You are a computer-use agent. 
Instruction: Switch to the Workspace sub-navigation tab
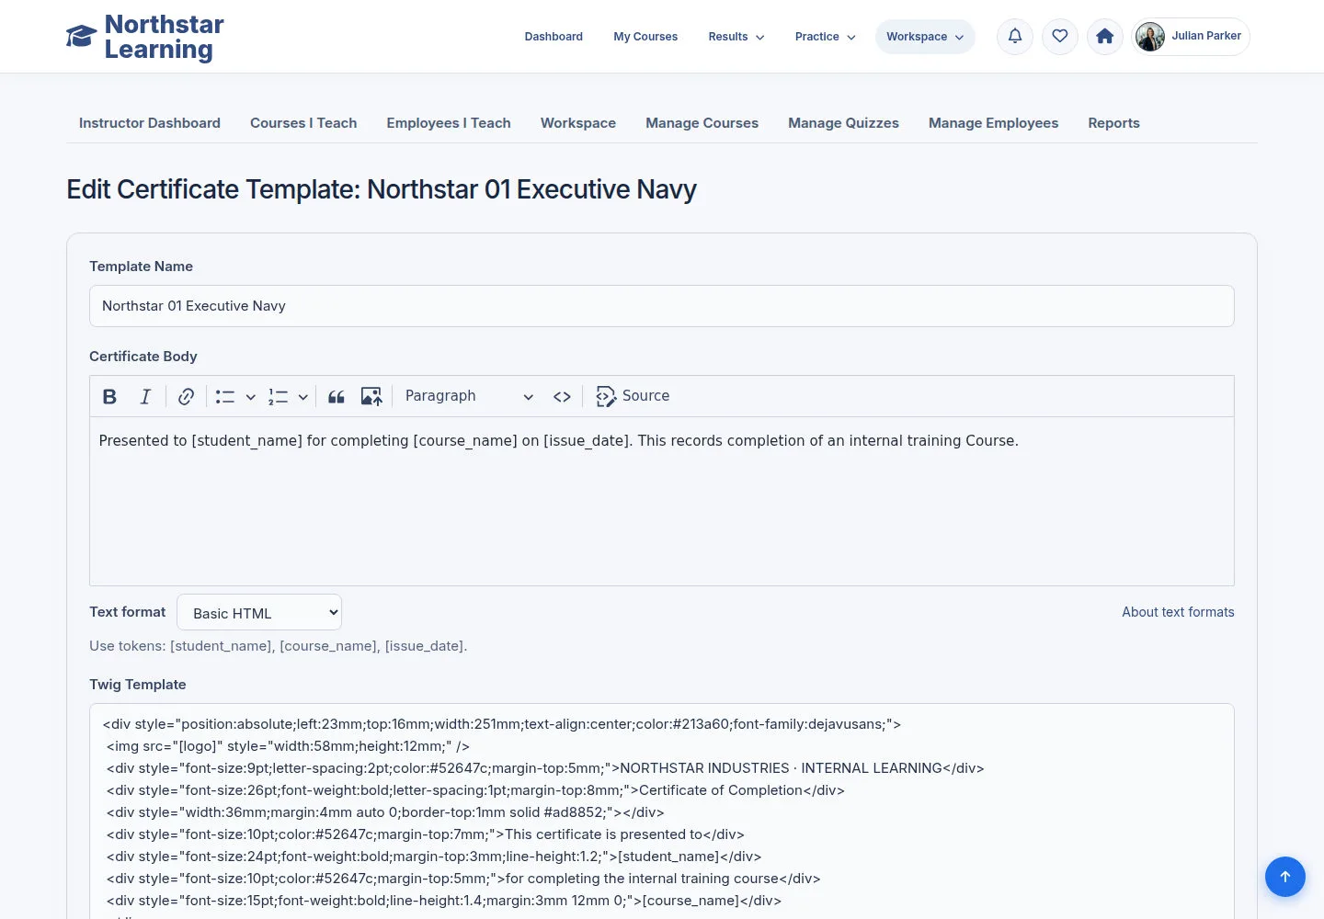tap(578, 123)
